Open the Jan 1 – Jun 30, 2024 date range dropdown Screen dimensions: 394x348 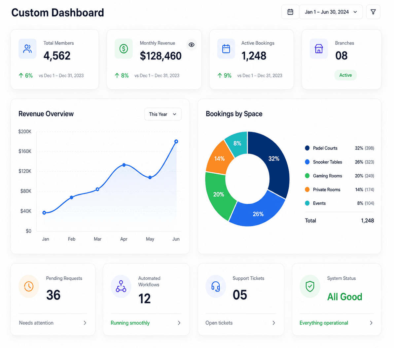pyautogui.click(x=331, y=12)
